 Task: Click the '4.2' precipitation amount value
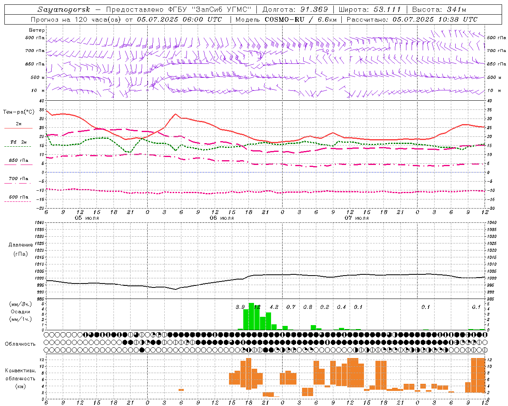pos(274,307)
